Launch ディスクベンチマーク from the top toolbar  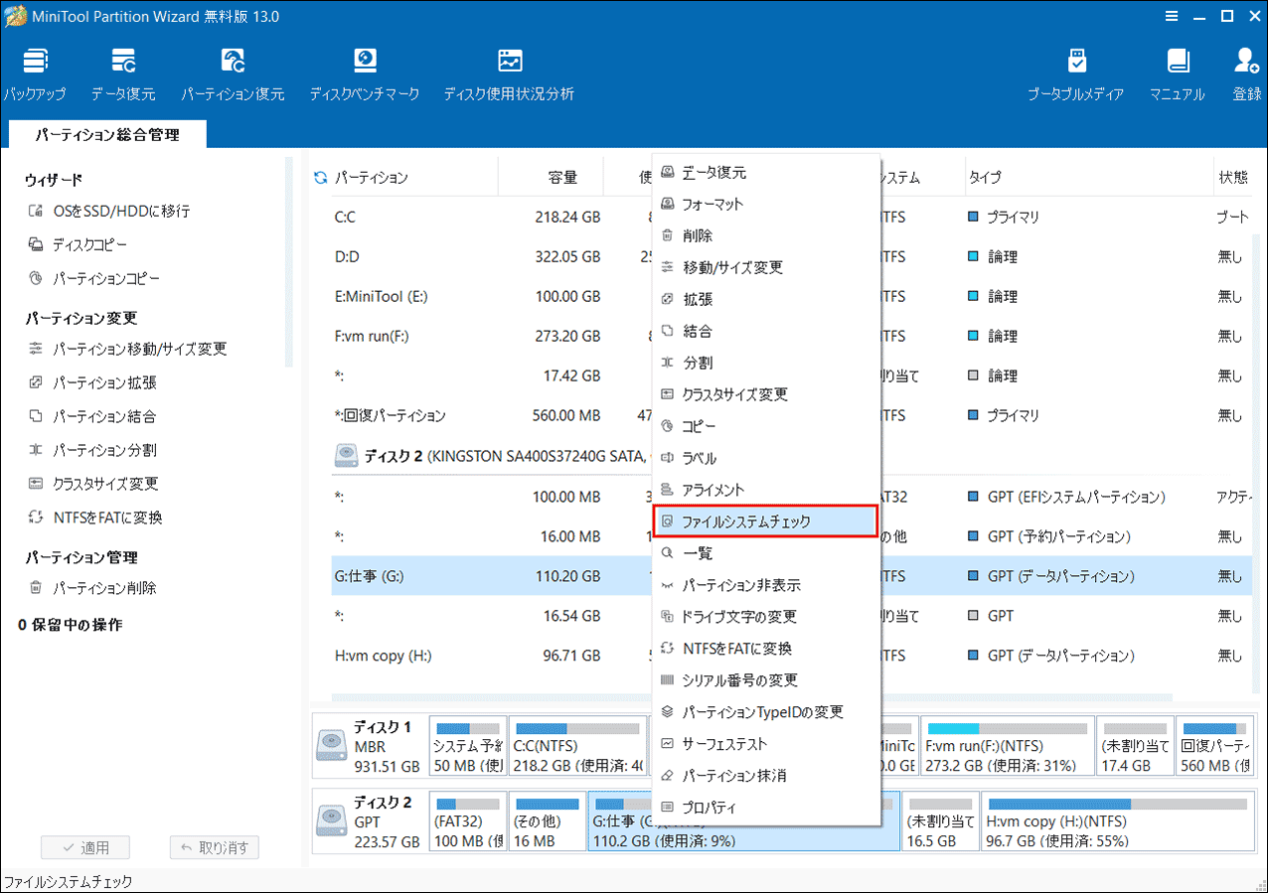pos(365,70)
